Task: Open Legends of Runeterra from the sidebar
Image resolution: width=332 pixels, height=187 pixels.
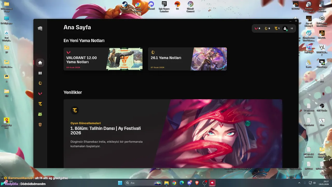Action: coord(40,125)
